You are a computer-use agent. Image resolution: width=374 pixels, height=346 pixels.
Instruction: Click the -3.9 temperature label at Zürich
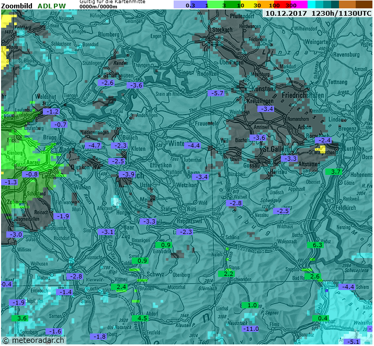pos(127,174)
